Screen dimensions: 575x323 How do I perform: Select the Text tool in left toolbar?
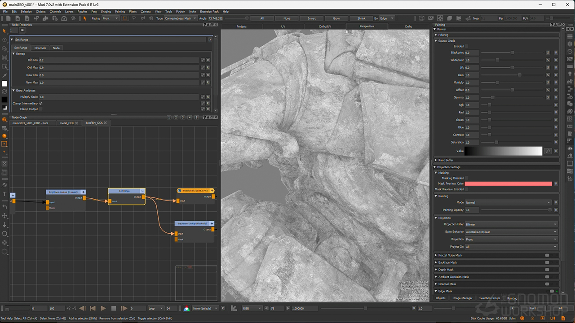pyautogui.click(x=4, y=194)
